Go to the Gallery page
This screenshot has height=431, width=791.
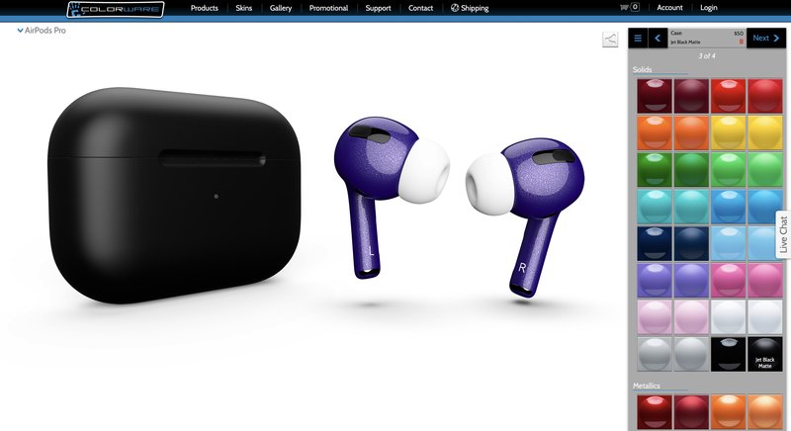[281, 8]
